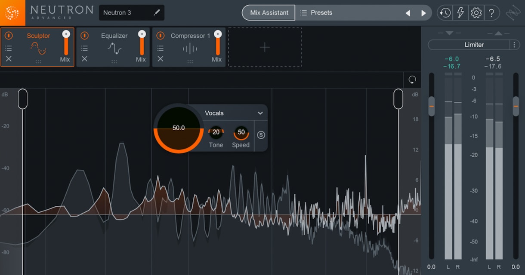Screen dimensions: 525x275
Task: Click the Compressor 1 Mix slider
Action: point(218,43)
